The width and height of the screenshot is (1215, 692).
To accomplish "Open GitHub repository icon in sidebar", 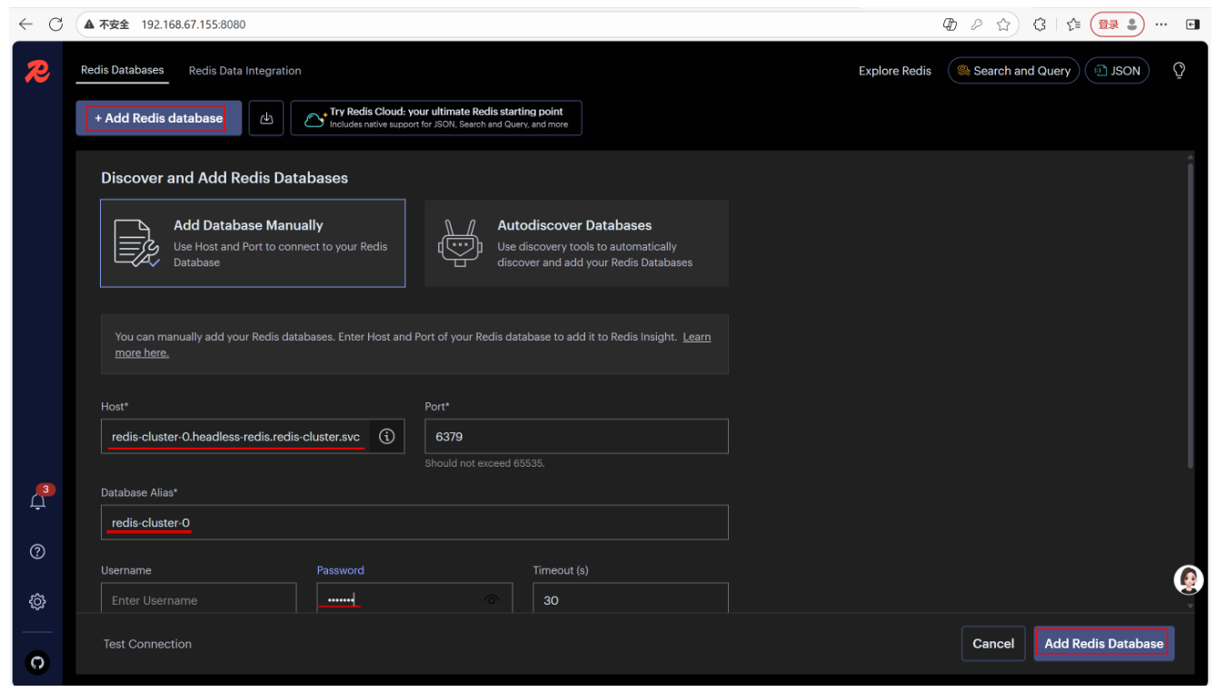I will point(37,662).
